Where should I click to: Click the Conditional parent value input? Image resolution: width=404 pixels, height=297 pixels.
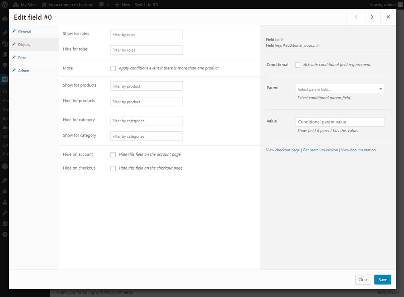pyautogui.click(x=340, y=122)
